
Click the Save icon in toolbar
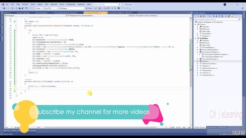click(x=20, y=8)
